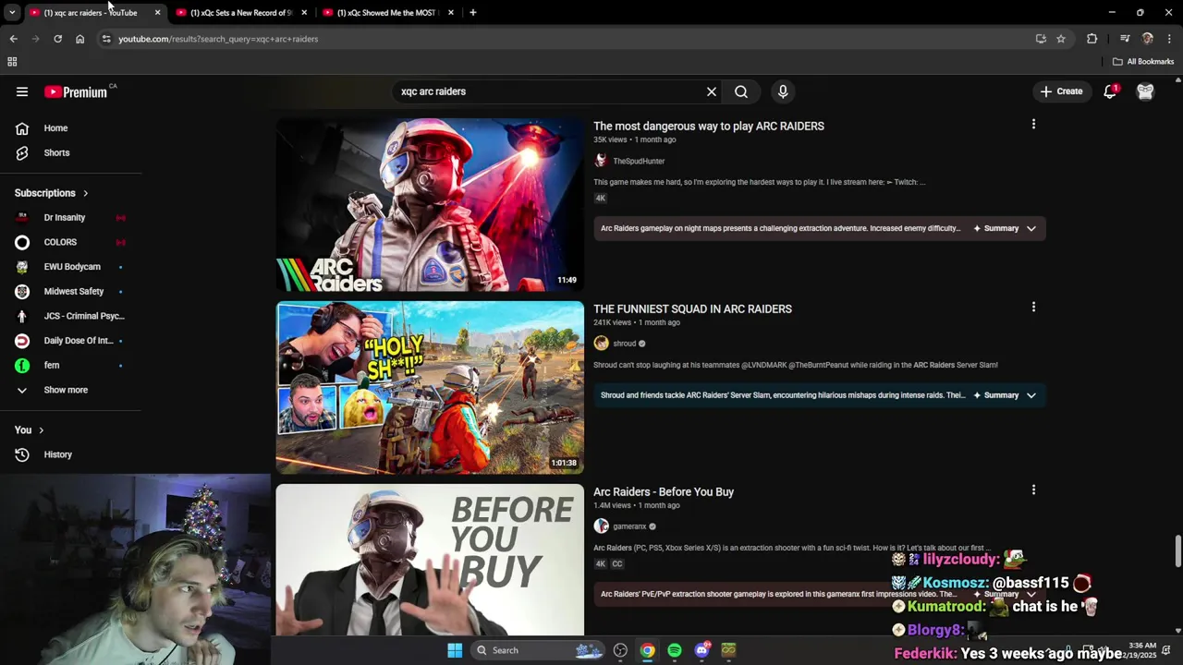Open Spotify from the taskbar
The image size is (1183, 665).
[x=675, y=650]
